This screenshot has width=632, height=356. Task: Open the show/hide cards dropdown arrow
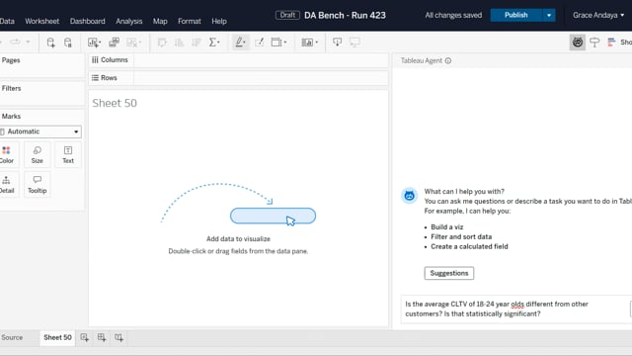[x=316, y=43]
